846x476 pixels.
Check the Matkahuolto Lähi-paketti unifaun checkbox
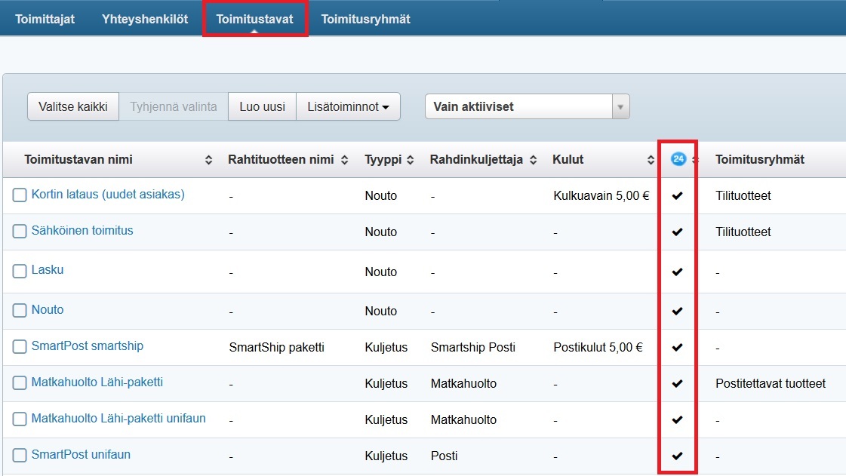click(x=20, y=419)
